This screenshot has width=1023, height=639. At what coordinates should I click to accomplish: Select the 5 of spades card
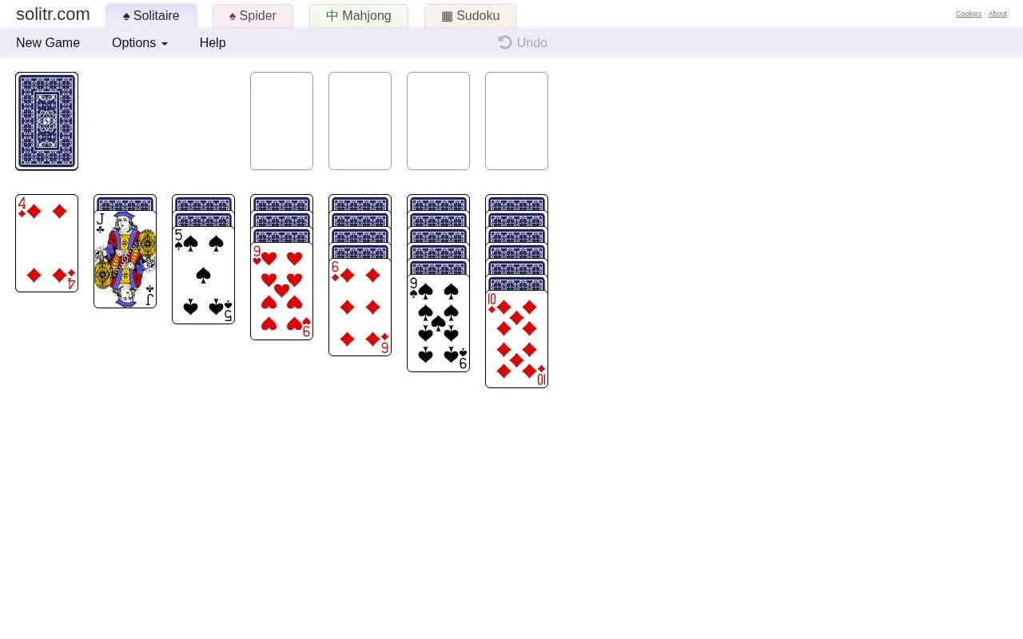(x=203, y=276)
